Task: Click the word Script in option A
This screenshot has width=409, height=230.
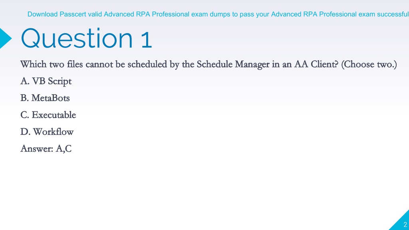Action: click(60, 81)
